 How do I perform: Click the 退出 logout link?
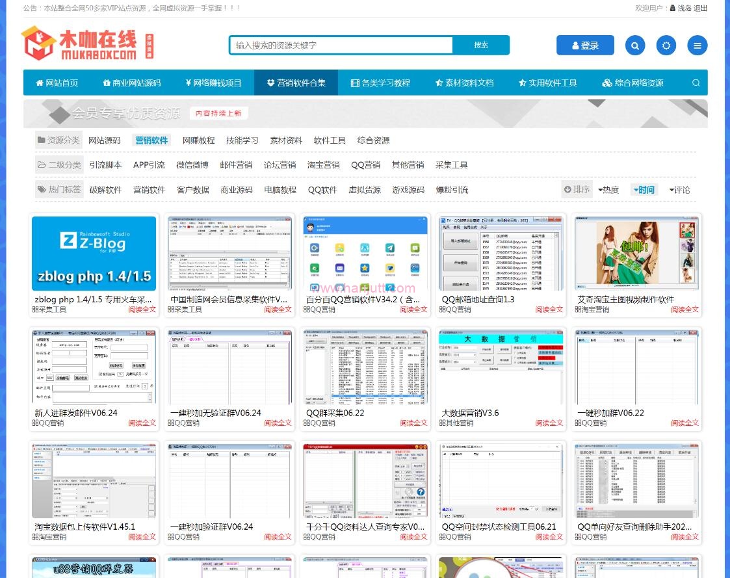[x=700, y=8]
